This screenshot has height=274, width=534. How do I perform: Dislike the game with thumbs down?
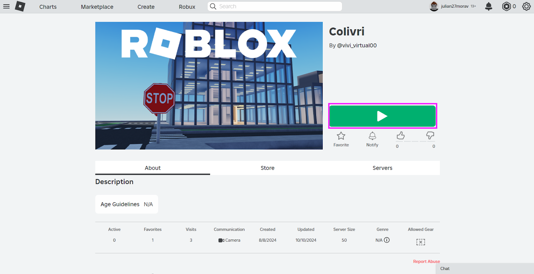coord(430,135)
